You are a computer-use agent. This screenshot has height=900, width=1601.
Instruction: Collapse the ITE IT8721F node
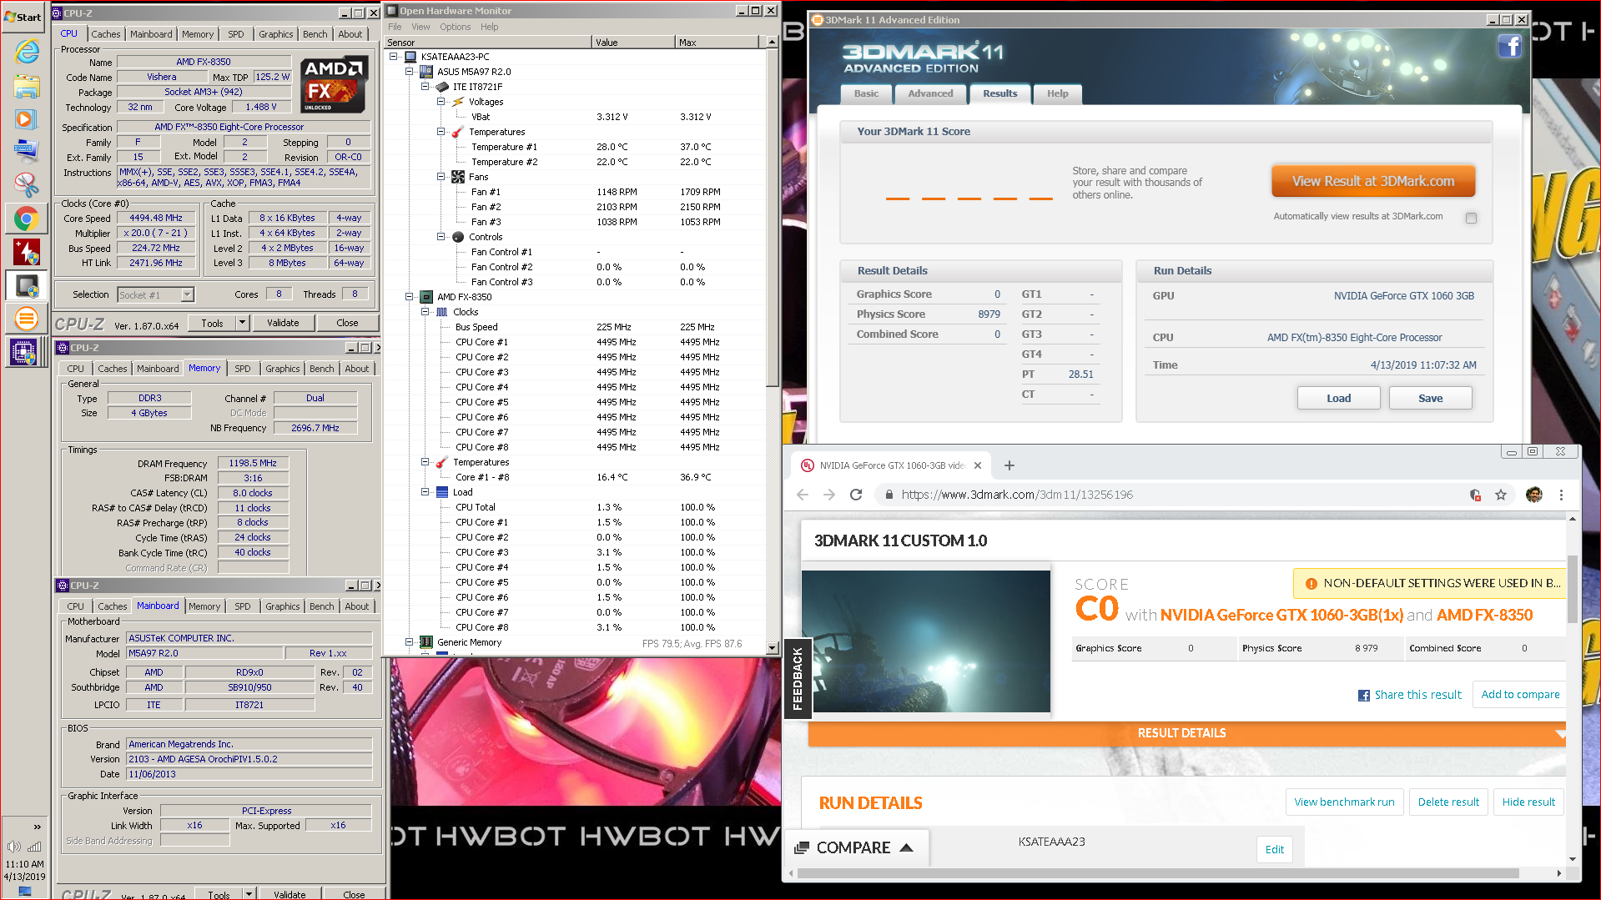coord(425,87)
